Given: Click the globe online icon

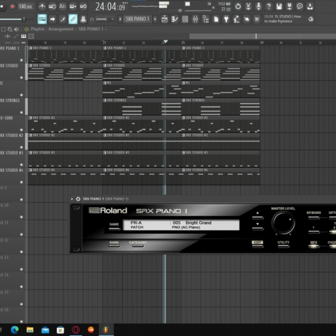Looking at the screenshot, I should point(311,19).
